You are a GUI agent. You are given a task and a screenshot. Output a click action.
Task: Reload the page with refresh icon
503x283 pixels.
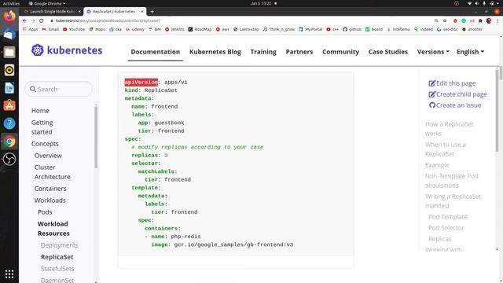point(42,20)
